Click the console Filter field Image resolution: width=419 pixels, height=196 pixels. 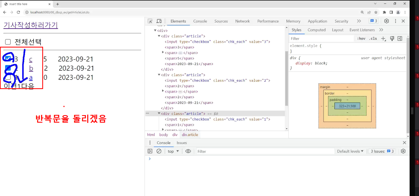[265, 151]
